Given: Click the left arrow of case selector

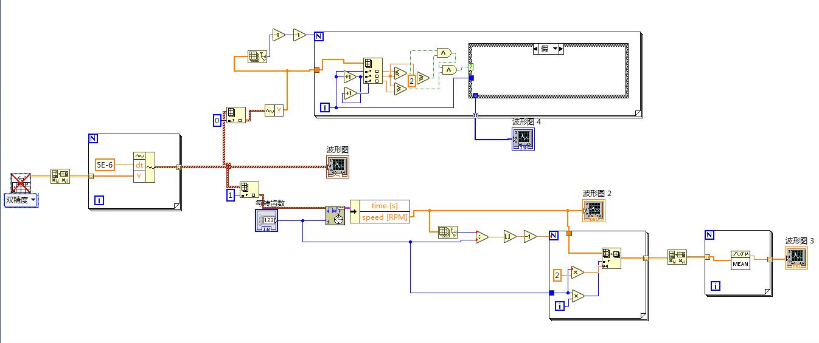Looking at the screenshot, I should [536, 49].
